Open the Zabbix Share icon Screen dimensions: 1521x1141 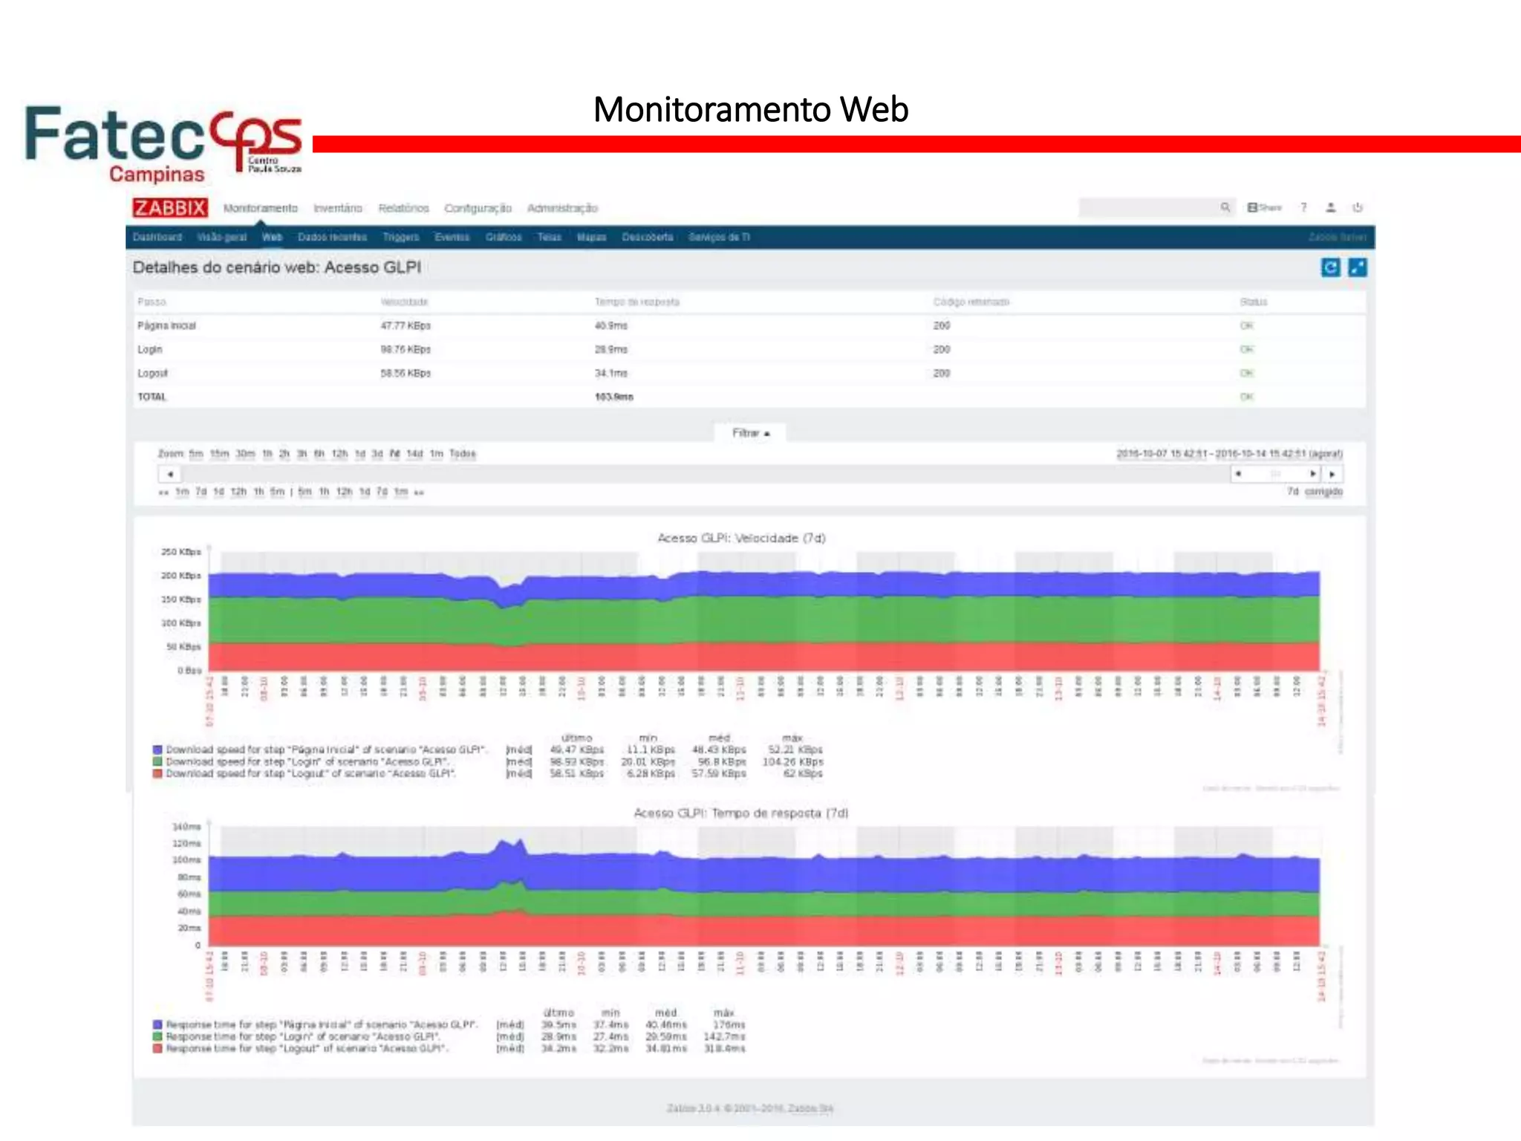click(1264, 208)
